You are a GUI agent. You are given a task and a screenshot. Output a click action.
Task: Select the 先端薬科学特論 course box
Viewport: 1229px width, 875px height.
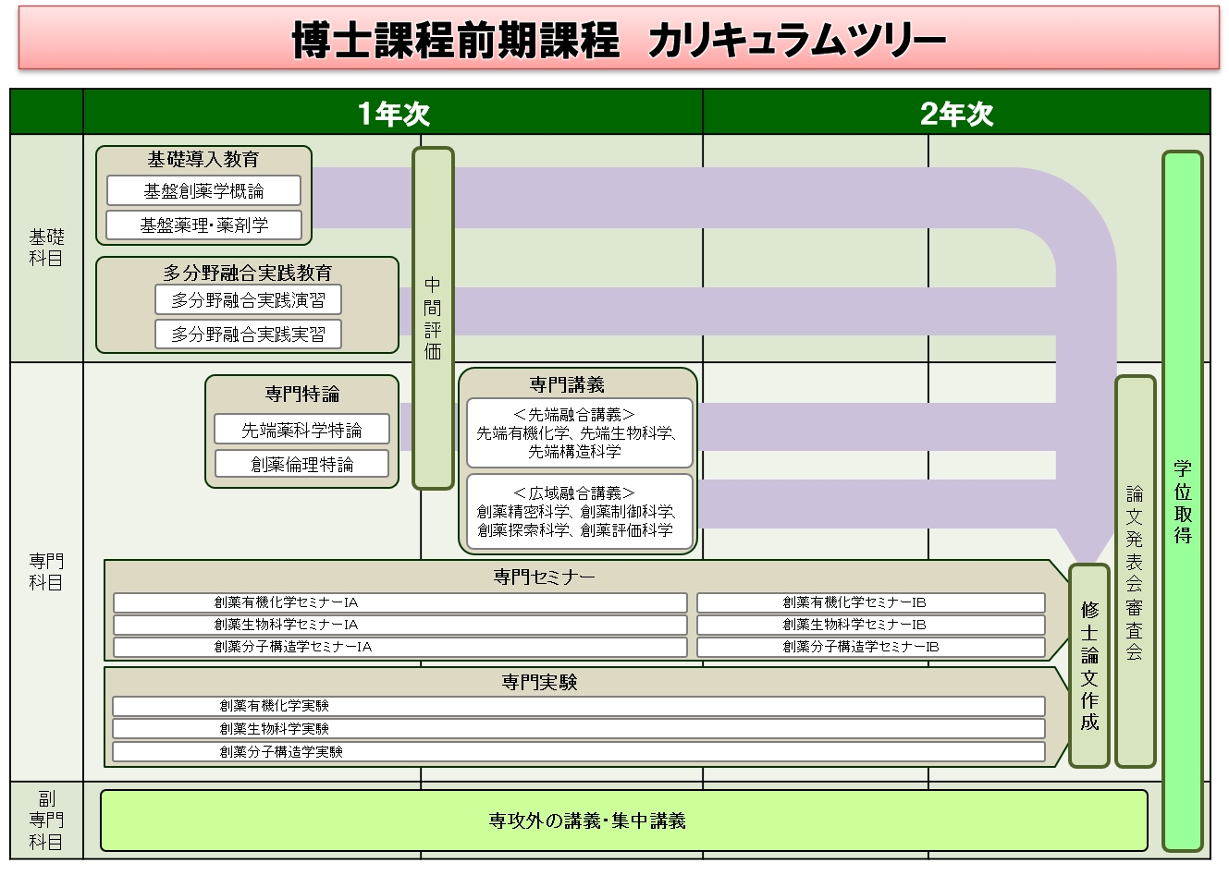click(x=301, y=430)
